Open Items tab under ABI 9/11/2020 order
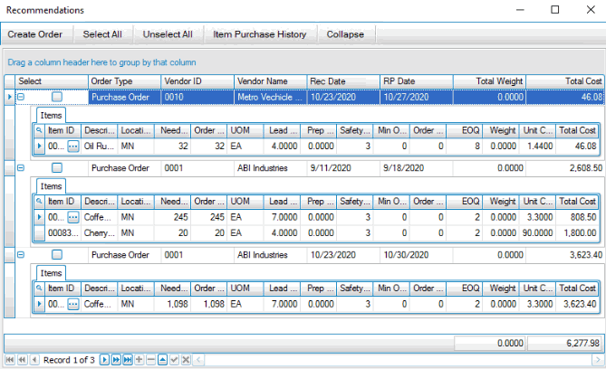606x369 pixels. pos(51,186)
